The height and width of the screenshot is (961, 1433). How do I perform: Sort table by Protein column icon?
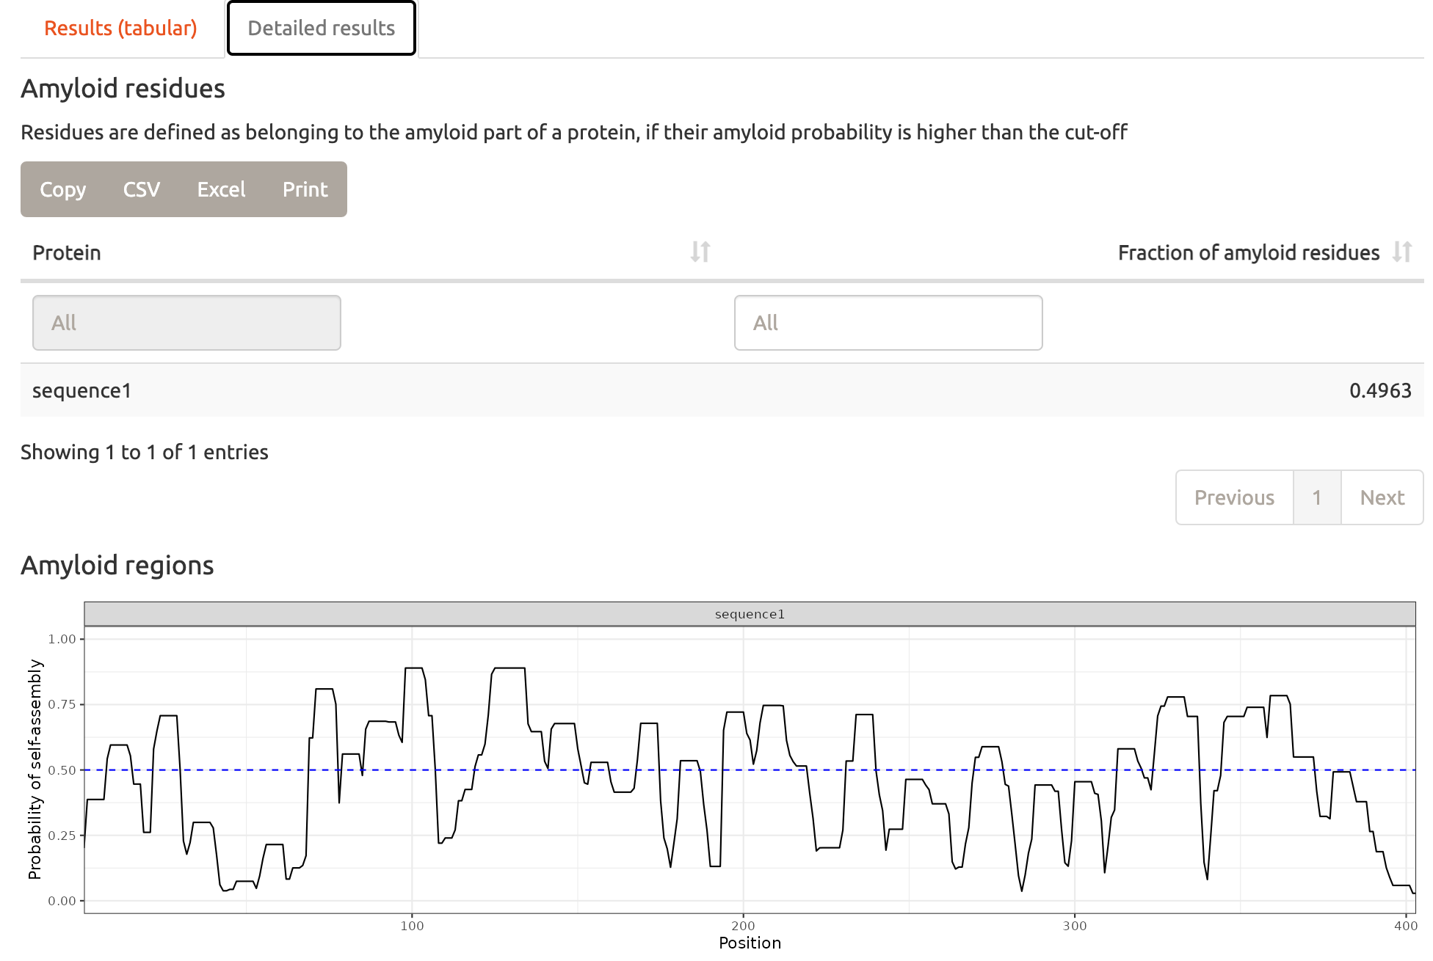coord(700,252)
